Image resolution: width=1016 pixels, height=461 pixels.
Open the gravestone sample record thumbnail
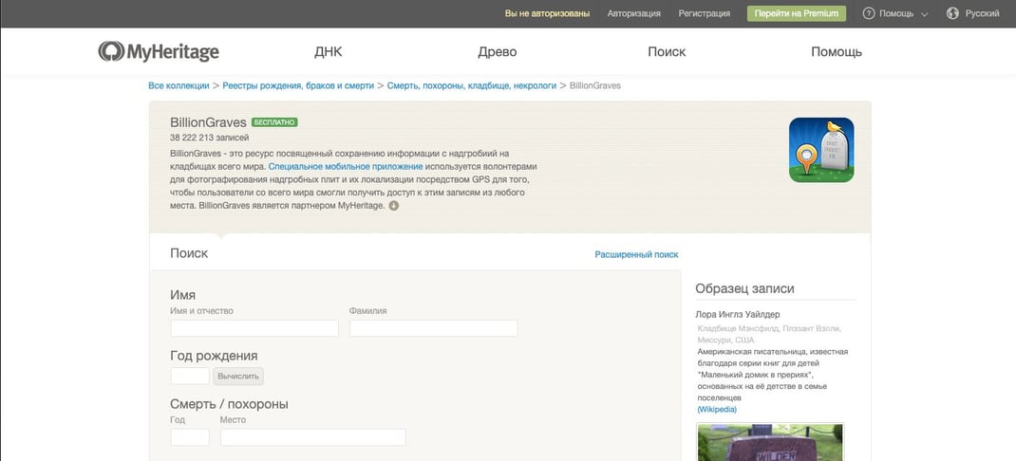[x=769, y=443]
